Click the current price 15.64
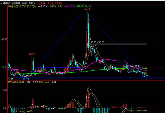Viewport: 165px width, 113px height. (42, 3)
